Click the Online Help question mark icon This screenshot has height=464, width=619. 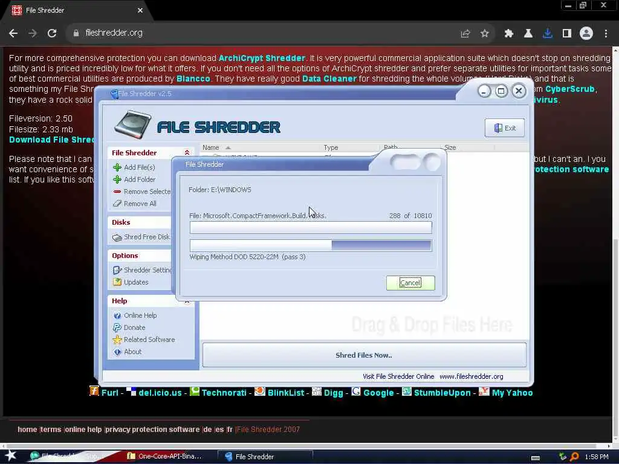tap(117, 315)
